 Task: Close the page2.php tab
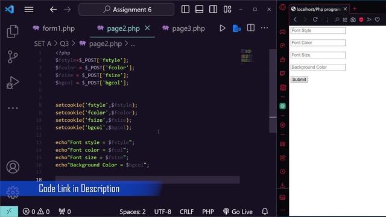pyautogui.click(x=147, y=28)
